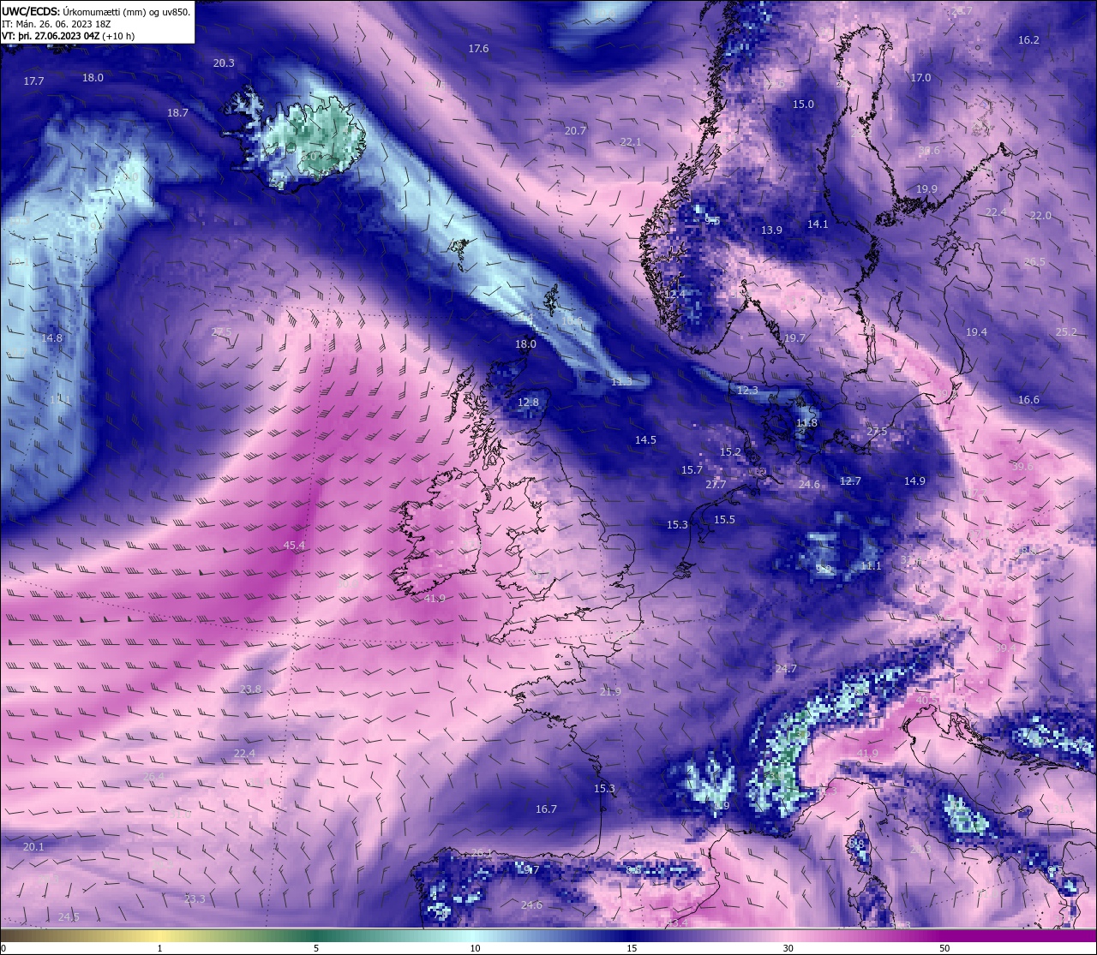Click the 17.6 value on the map

coord(478,49)
